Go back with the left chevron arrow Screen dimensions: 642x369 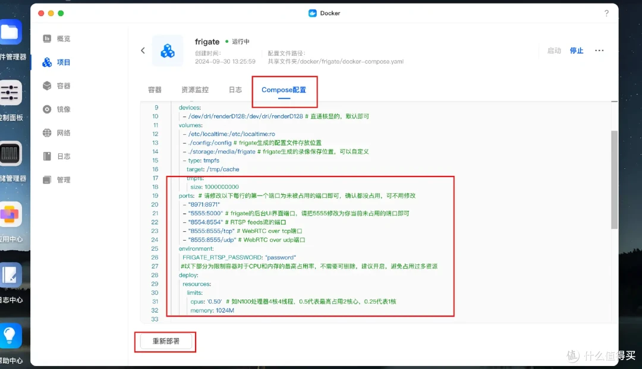(143, 51)
